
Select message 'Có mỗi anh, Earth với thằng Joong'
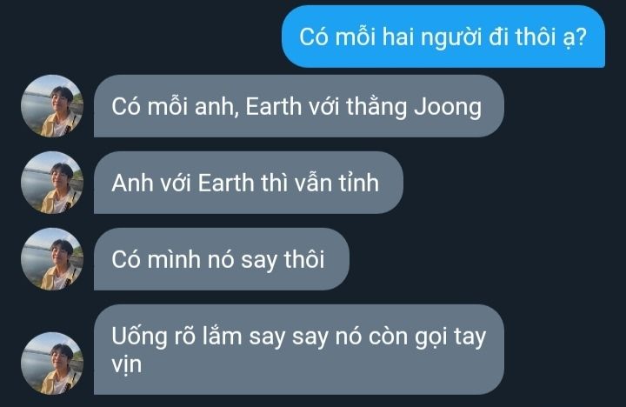[298, 106]
